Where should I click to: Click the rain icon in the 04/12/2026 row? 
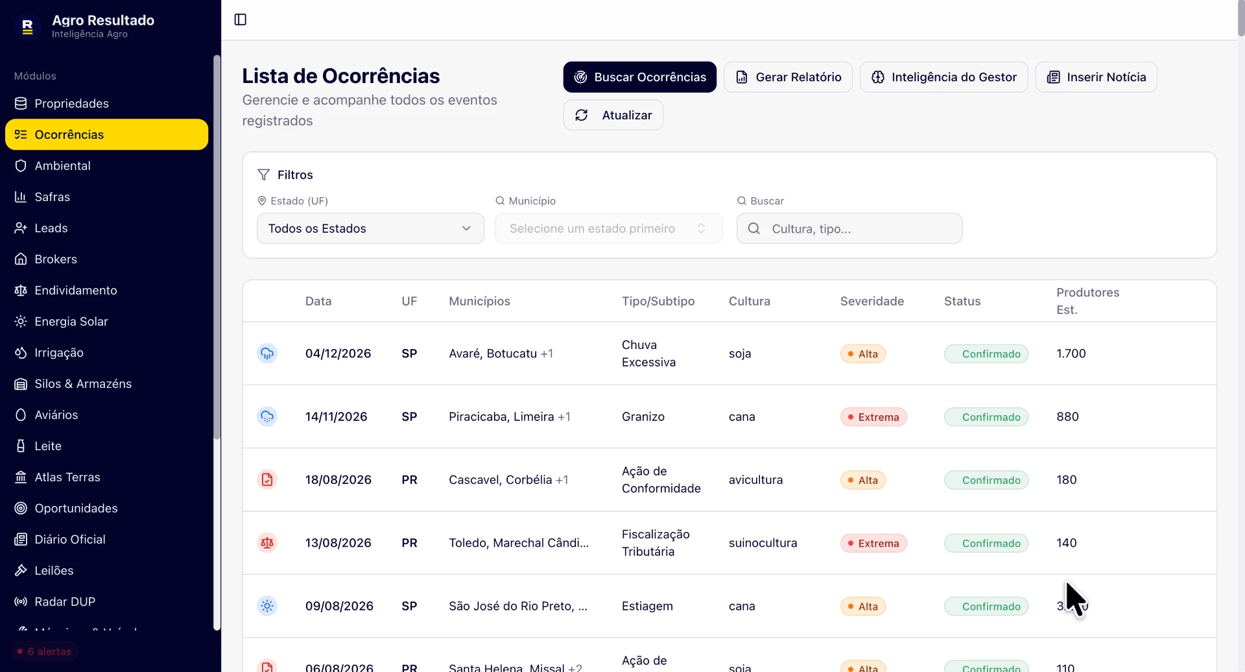267,354
